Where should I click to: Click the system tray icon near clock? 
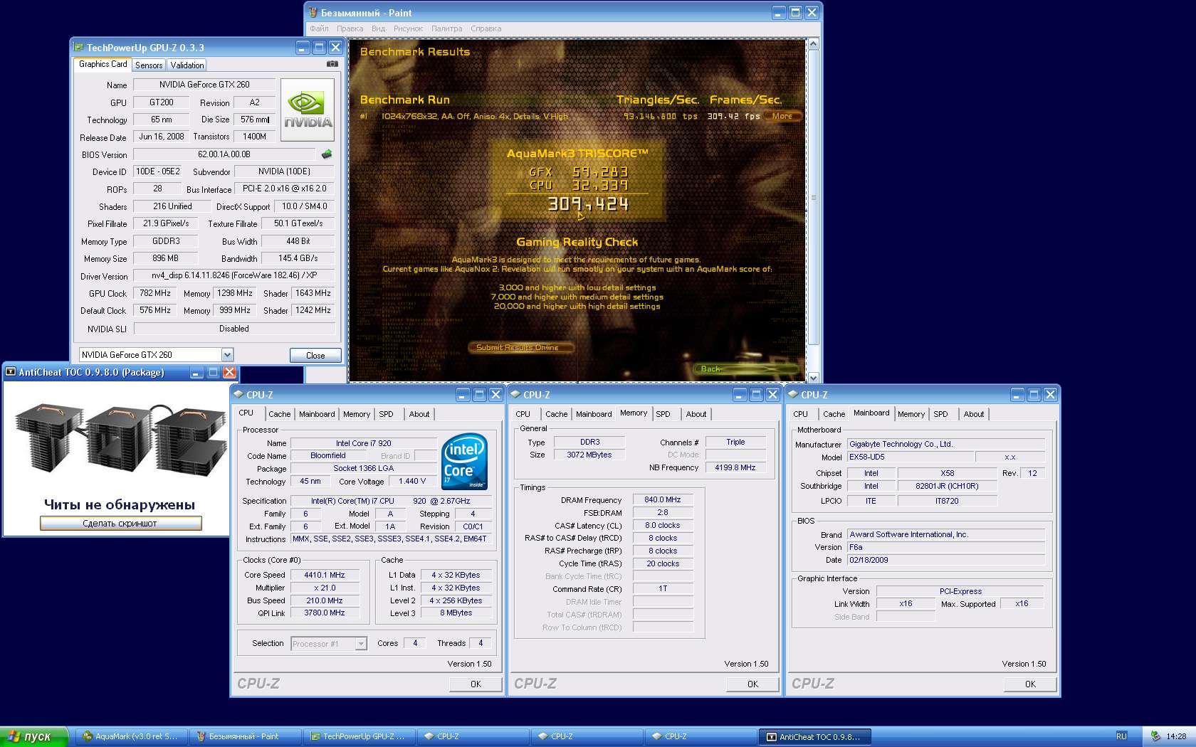1155,736
